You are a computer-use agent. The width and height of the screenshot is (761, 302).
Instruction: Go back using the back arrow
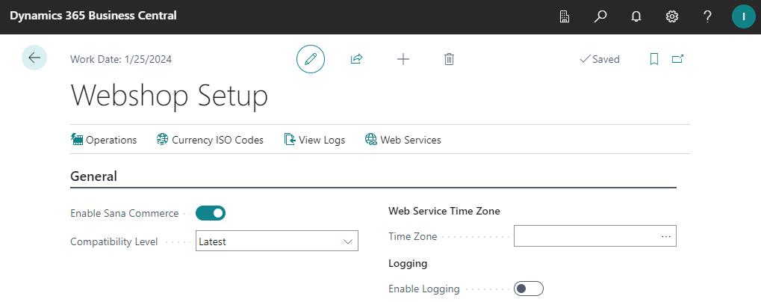34,58
